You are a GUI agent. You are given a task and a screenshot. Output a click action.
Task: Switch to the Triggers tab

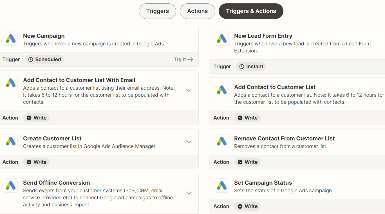(157, 11)
